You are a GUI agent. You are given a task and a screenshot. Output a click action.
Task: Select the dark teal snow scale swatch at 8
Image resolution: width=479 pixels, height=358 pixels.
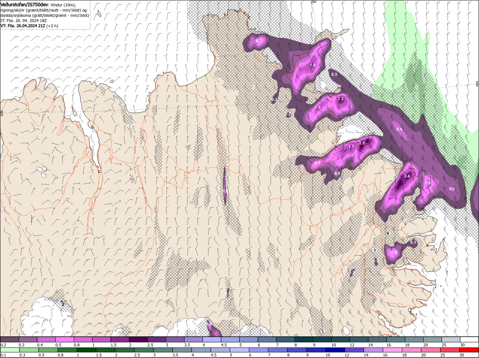(x=303, y=339)
